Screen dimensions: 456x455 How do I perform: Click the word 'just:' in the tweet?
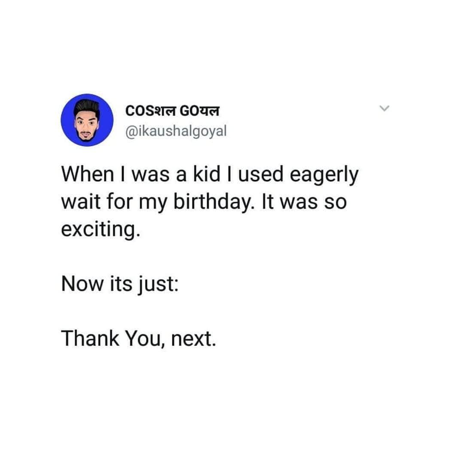pos(158,284)
